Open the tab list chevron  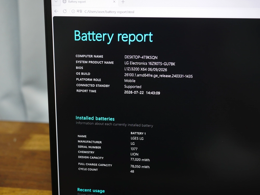pyautogui.click(x=56, y=2)
